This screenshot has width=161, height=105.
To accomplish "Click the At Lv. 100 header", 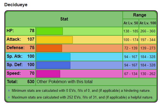I will 148,23.
